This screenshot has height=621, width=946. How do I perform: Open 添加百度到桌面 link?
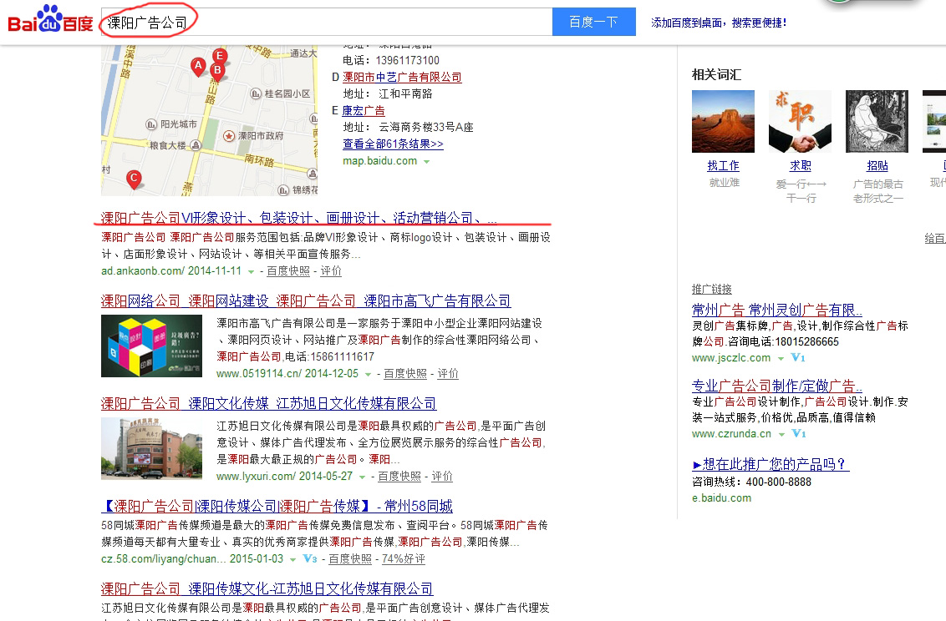point(719,23)
